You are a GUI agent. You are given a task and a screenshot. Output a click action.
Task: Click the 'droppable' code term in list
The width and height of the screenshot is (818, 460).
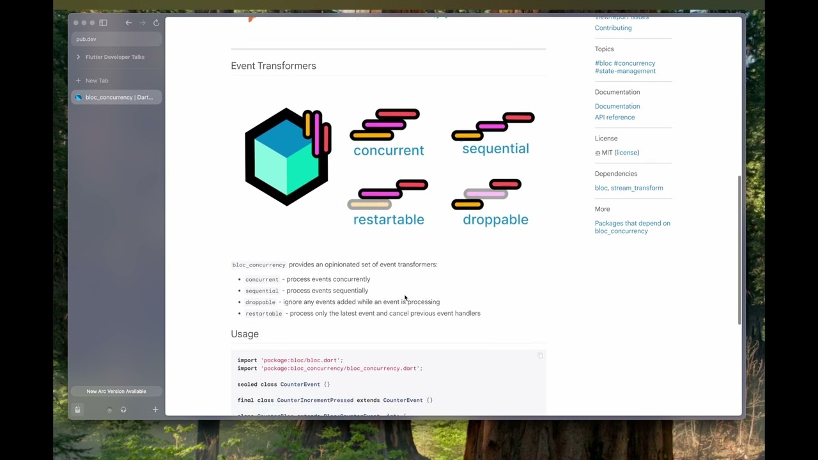[260, 302]
